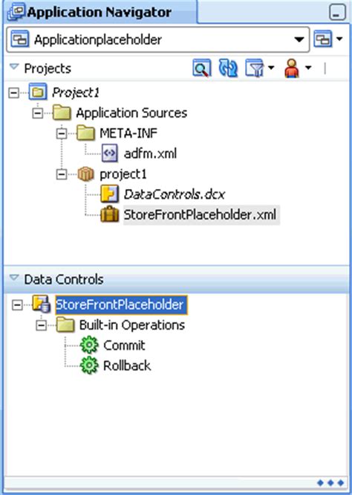Click the search magnifier icon in Projects toolbar
Viewport: 352px width, 495px height.
click(201, 68)
